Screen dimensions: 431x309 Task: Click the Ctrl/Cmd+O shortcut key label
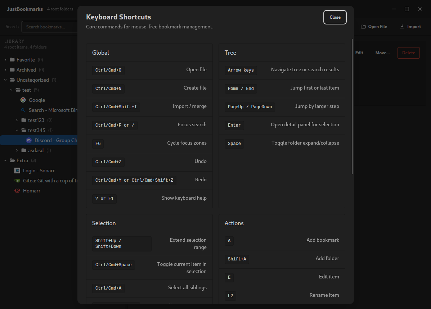click(x=108, y=70)
